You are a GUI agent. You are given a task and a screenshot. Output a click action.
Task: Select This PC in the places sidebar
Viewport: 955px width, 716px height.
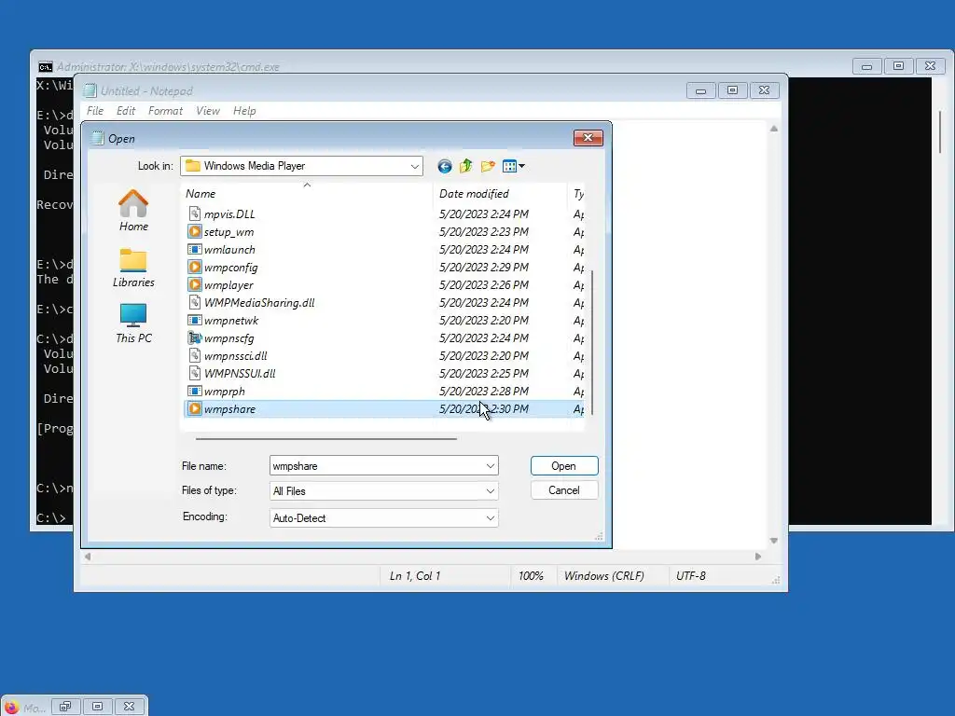tap(133, 324)
